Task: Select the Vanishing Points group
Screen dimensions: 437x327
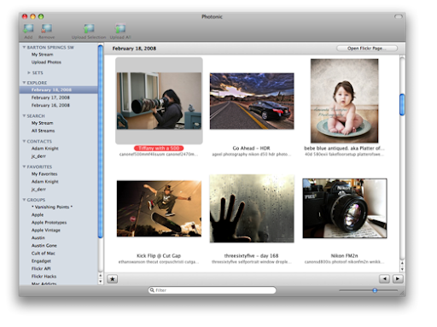Action: click(x=52, y=207)
